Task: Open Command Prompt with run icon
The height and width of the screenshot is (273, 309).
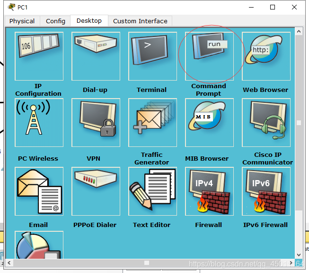Action: click(209, 56)
